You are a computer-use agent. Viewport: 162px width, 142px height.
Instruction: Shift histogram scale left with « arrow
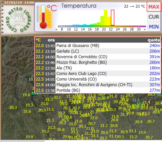tap(56, 29)
